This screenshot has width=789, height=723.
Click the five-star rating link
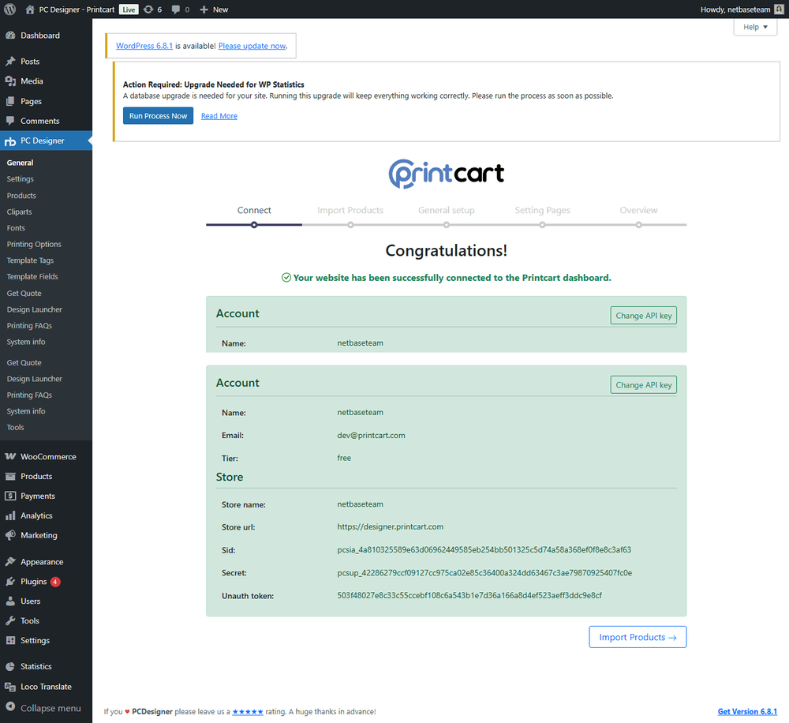(248, 712)
